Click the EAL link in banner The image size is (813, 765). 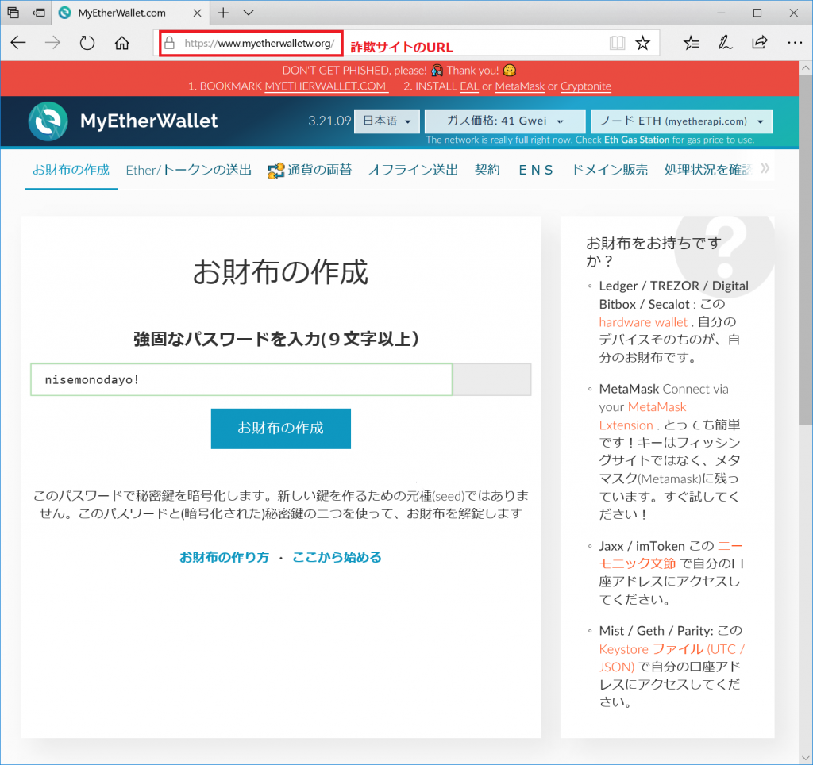(x=469, y=86)
